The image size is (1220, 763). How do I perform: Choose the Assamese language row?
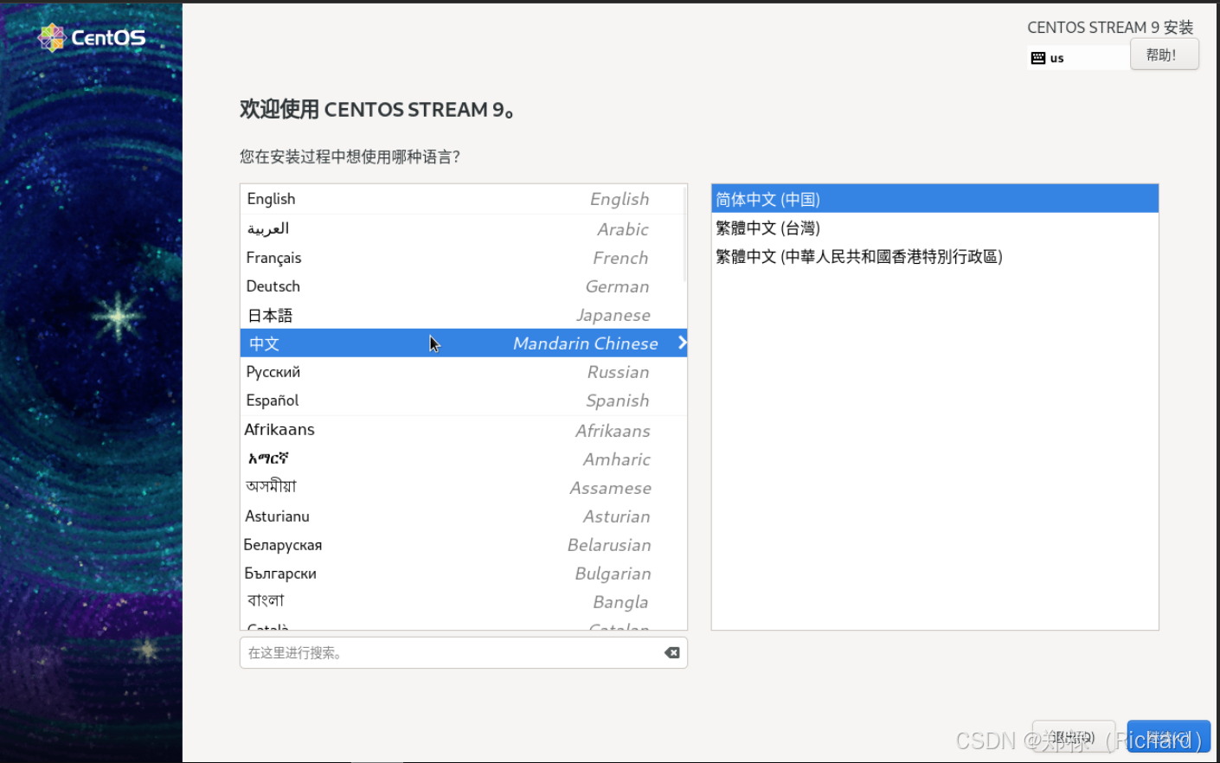(463, 487)
